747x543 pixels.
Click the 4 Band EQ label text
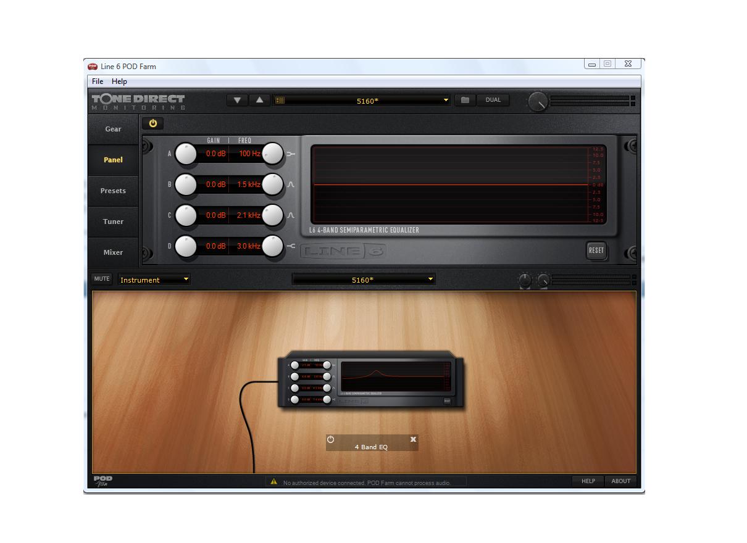click(371, 447)
